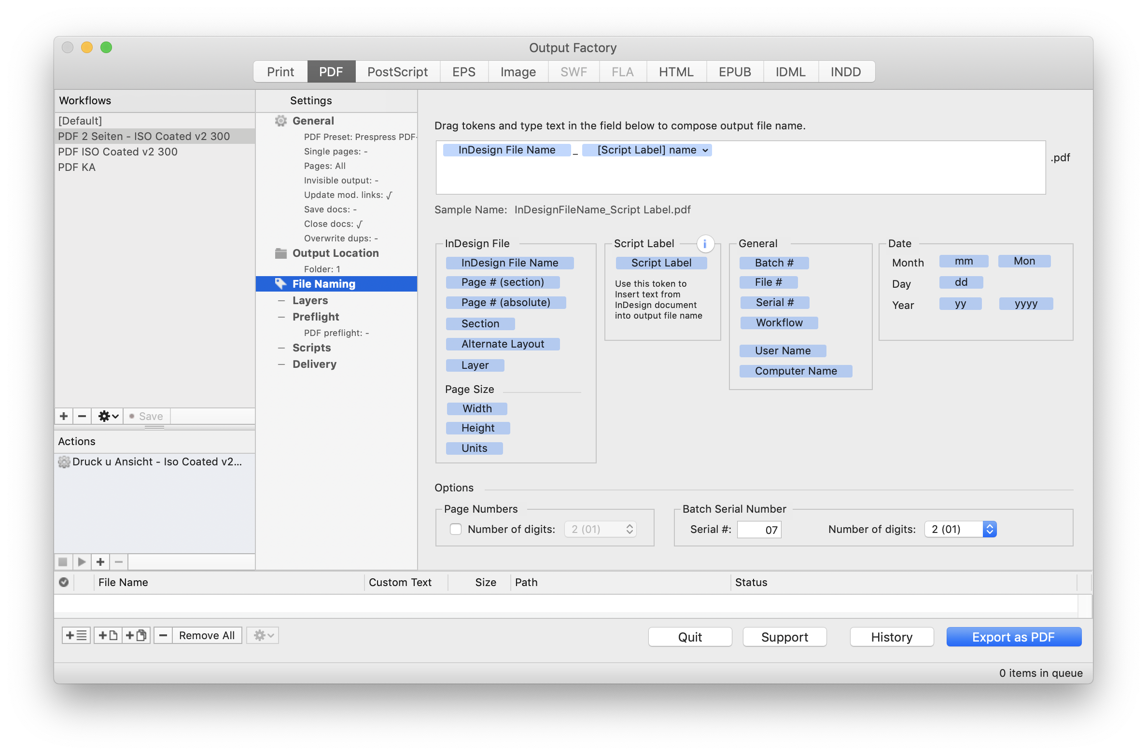Open the queue gear dropdown menu

click(x=263, y=635)
